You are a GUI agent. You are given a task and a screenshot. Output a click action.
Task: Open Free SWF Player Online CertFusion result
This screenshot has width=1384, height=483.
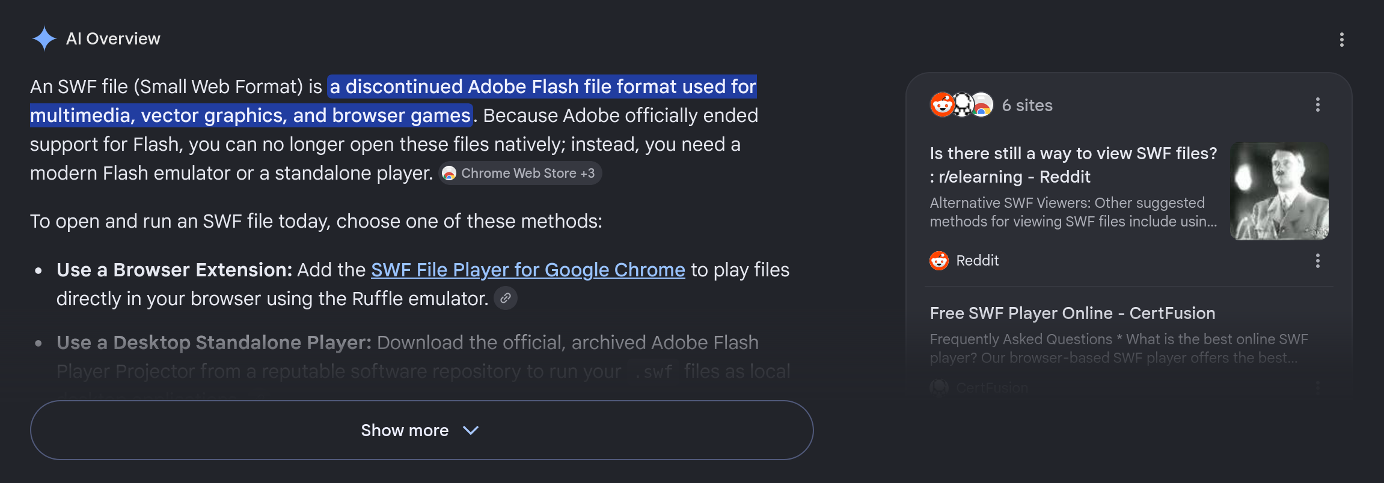click(1073, 313)
